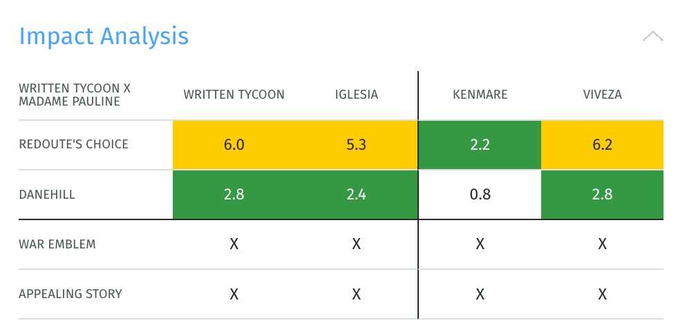Click the War Emblem X under Written Tycoon
Viewport: 687px width, 334px height.
tap(234, 244)
